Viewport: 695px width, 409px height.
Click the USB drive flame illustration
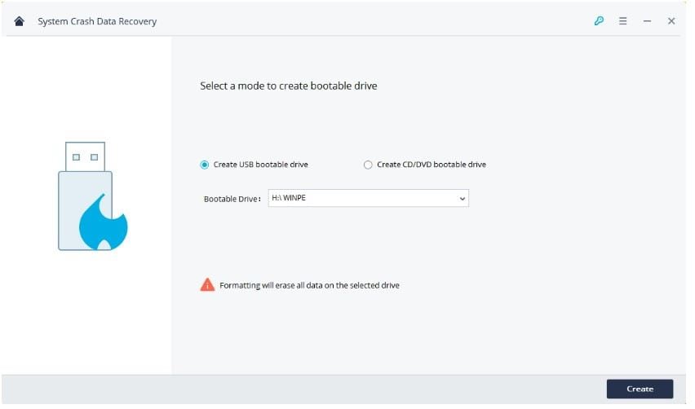(93, 196)
